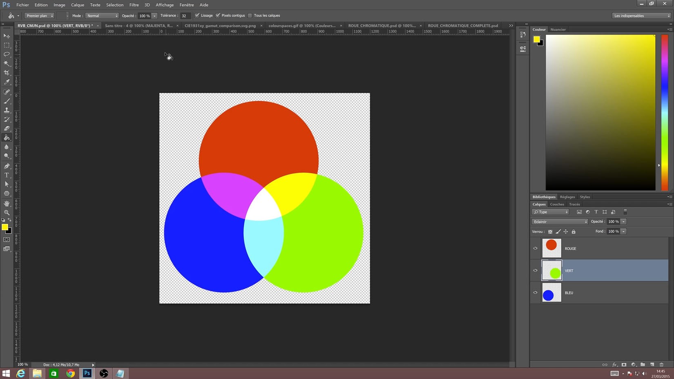Select the Eyedropper tool
This screenshot has height=379, width=674.
pyautogui.click(x=7, y=82)
